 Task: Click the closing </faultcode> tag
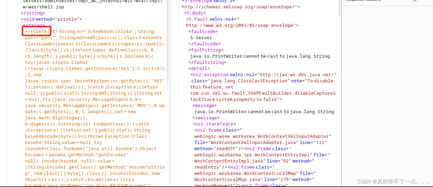204,44
